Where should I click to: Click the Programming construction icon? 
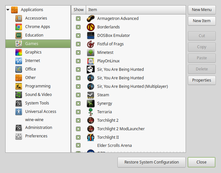click(x=19, y=86)
